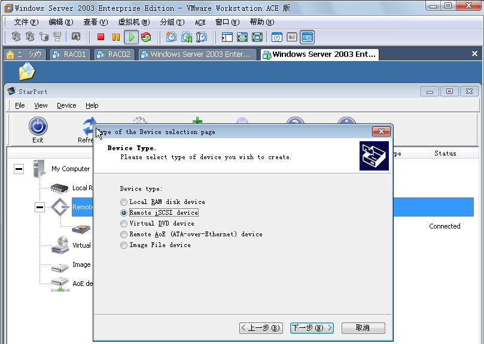Click the VMware reset restart icon

pyautogui.click(x=147, y=37)
